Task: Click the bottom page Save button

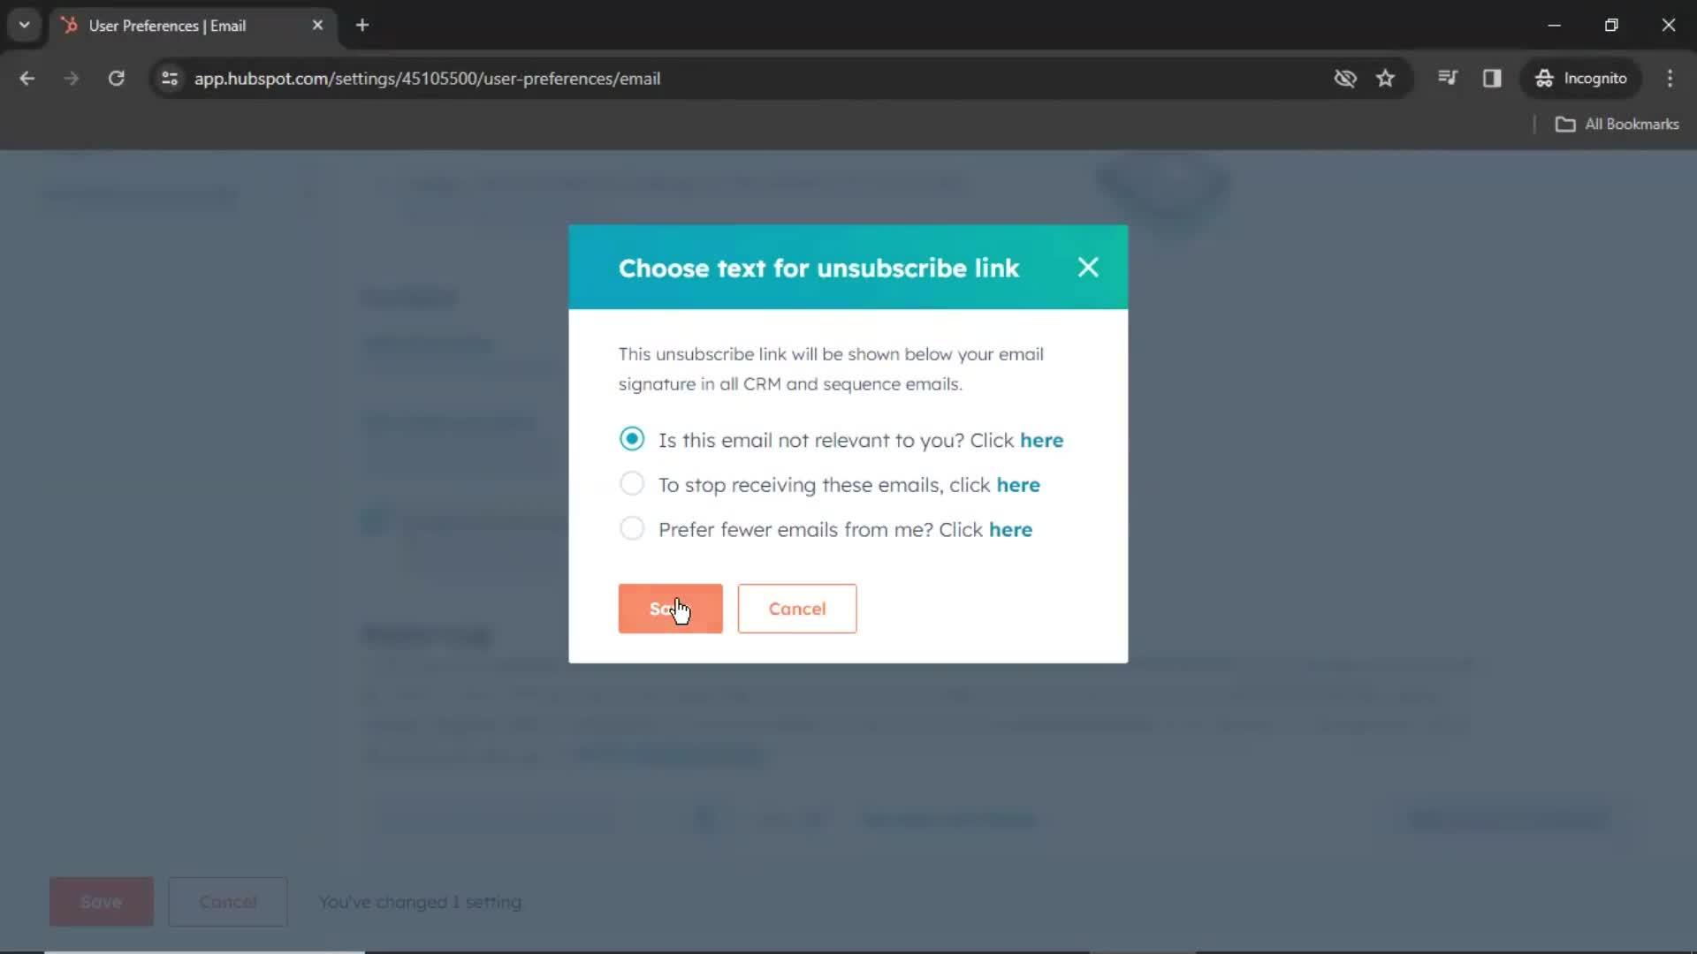Action: pyautogui.click(x=100, y=900)
